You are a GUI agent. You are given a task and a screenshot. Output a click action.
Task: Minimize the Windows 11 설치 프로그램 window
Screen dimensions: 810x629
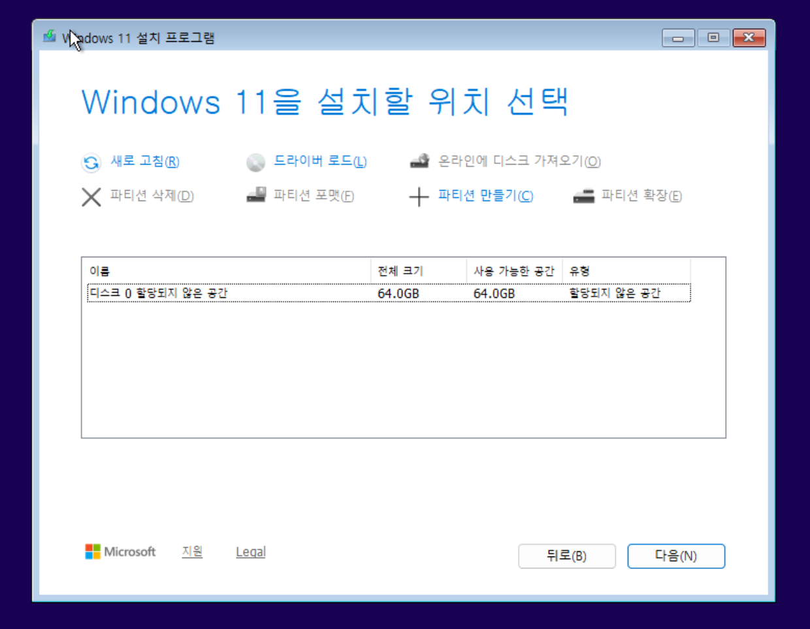[678, 38]
